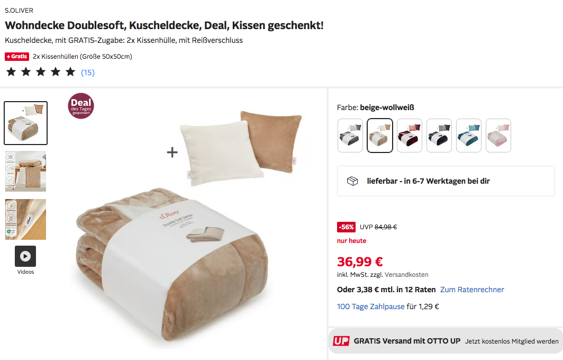Open the 100 Tage Zahlpause link
This screenshot has height=360, width=563.
point(370,307)
